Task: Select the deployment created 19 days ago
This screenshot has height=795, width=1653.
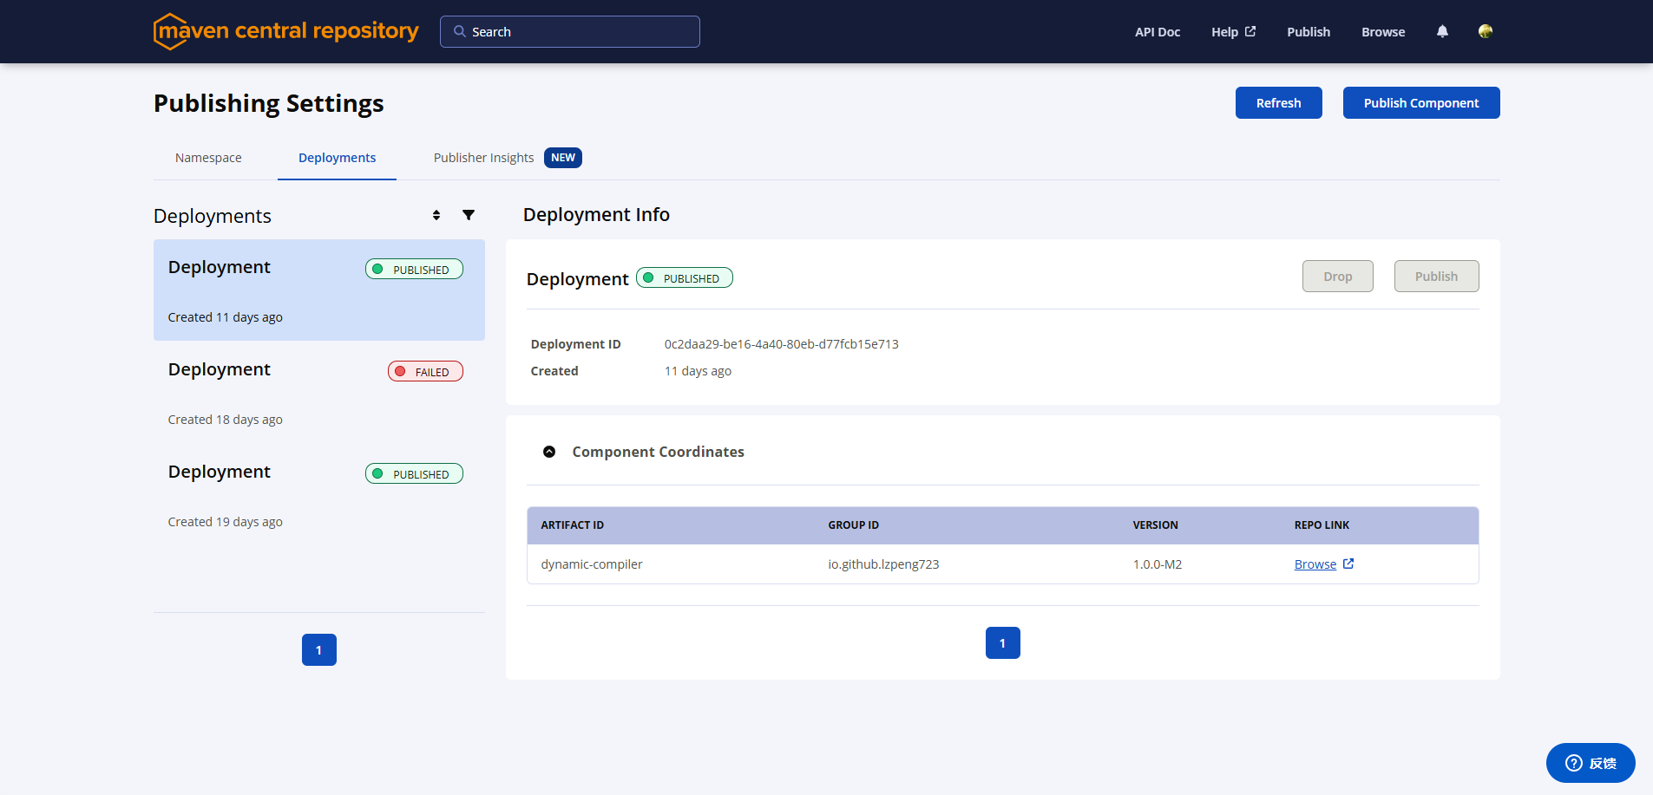Action: point(318,495)
